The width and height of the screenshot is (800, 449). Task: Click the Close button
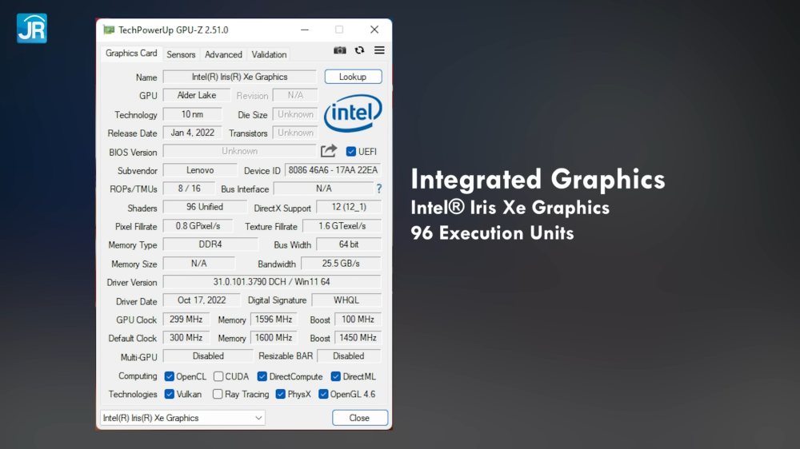pyautogui.click(x=360, y=418)
